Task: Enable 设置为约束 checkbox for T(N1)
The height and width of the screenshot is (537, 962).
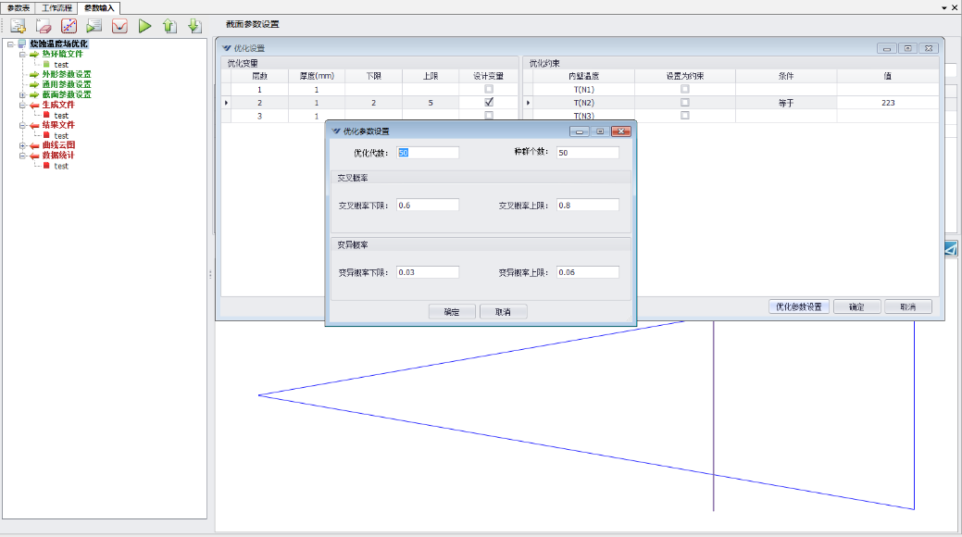Action: pyautogui.click(x=685, y=89)
